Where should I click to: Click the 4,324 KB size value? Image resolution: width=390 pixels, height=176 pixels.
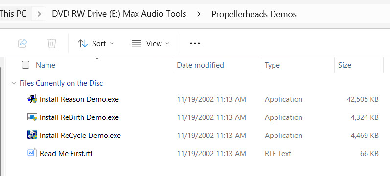tap(365, 117)
